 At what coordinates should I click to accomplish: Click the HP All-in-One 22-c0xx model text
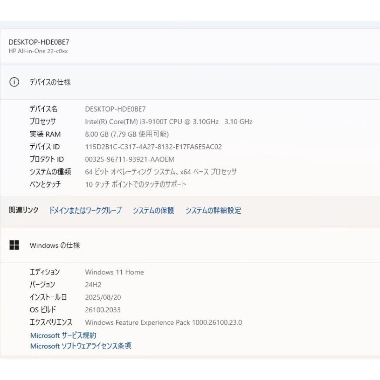pos(38,51)
